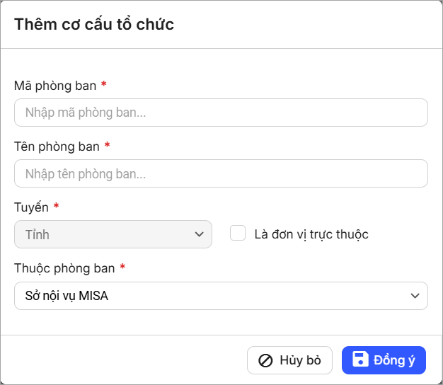Tick the 'Là đơn vị trực thuộc' checkbox

238,234
